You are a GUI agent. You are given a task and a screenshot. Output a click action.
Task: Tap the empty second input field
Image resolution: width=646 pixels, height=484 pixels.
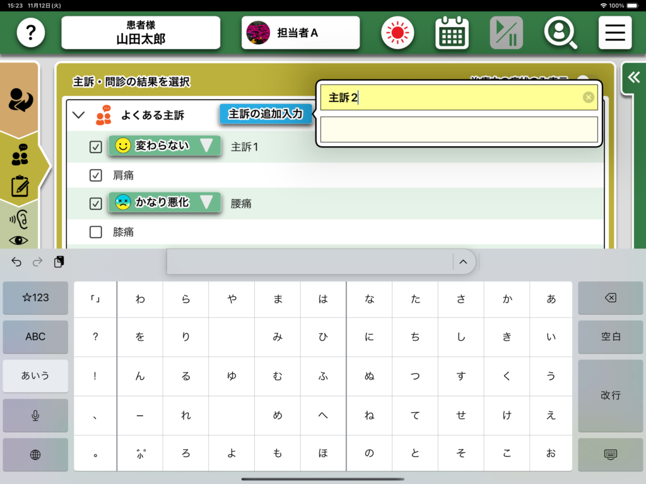tap(459, 129)
